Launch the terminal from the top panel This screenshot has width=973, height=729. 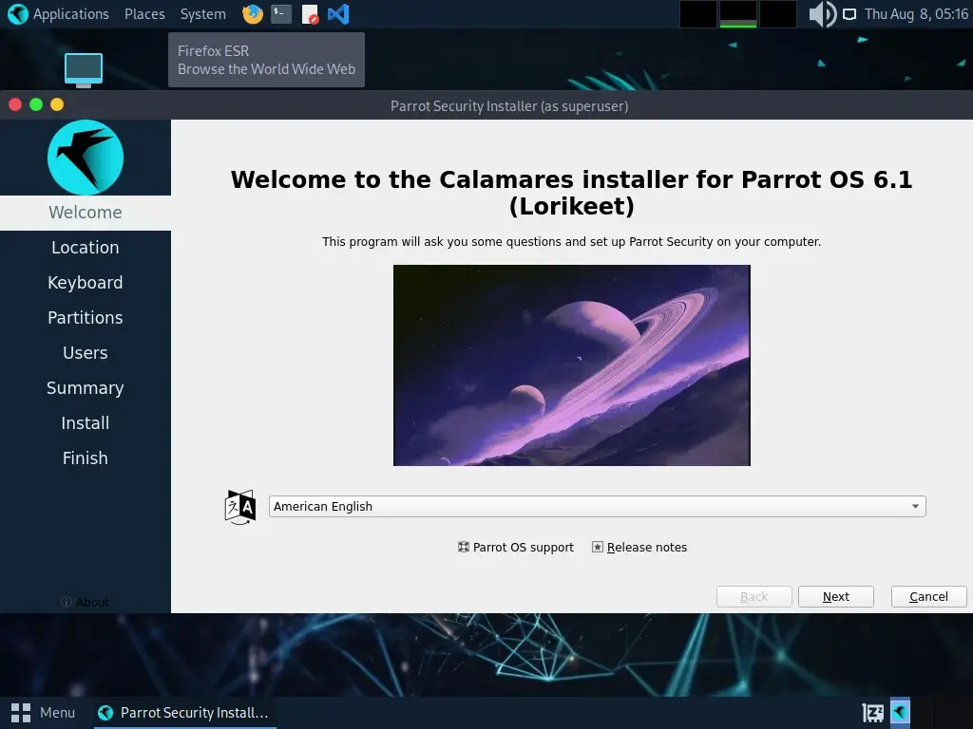point(280,14)
